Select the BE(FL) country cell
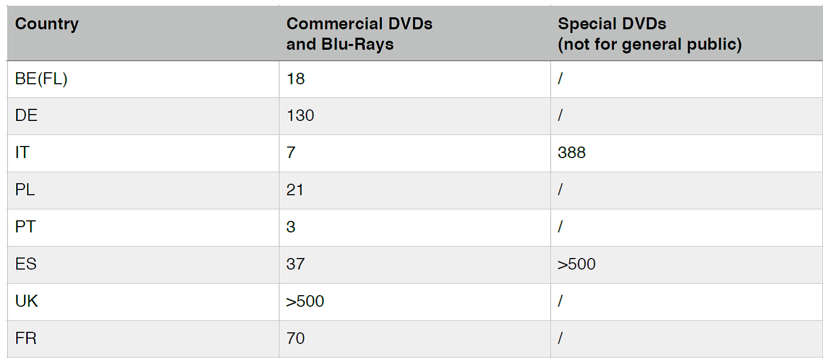This screenshot has height=358, width=823. 41,79
